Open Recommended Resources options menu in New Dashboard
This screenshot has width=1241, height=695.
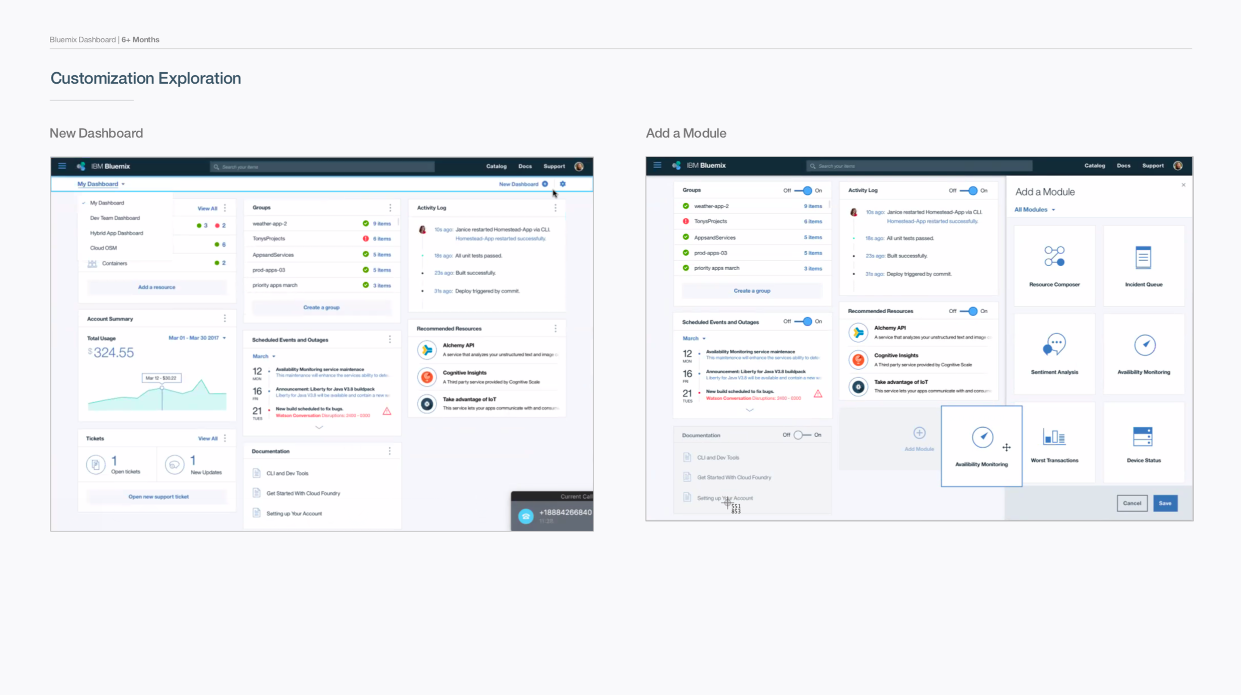point(555,328)
